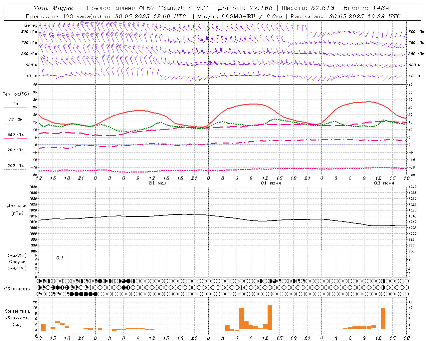Click the '(км)' convective cloud unit label
426x341 pixels.
pyautogui.click(x=17, y=324)
